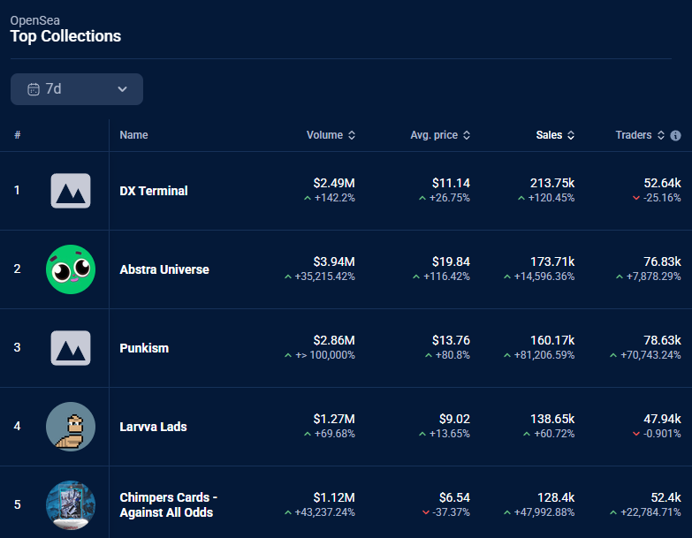The image size is (692, 538).
Task: Click the $13.76 average price
Action: tap(451, 340)
